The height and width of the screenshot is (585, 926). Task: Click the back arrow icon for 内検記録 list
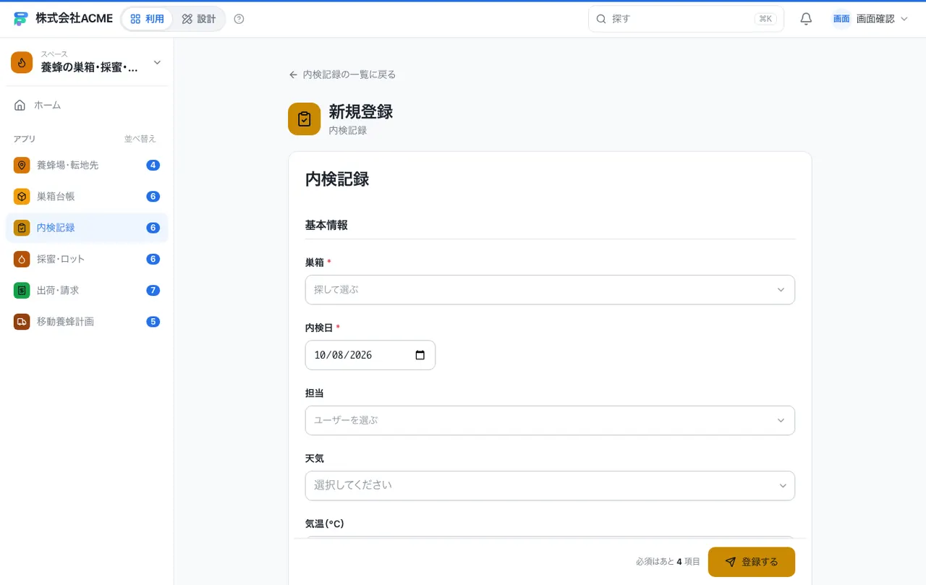click(293, 74)
